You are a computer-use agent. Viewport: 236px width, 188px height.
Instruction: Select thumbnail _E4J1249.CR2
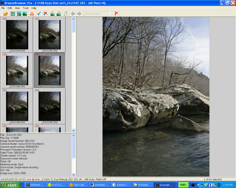(x=50, y=106)
